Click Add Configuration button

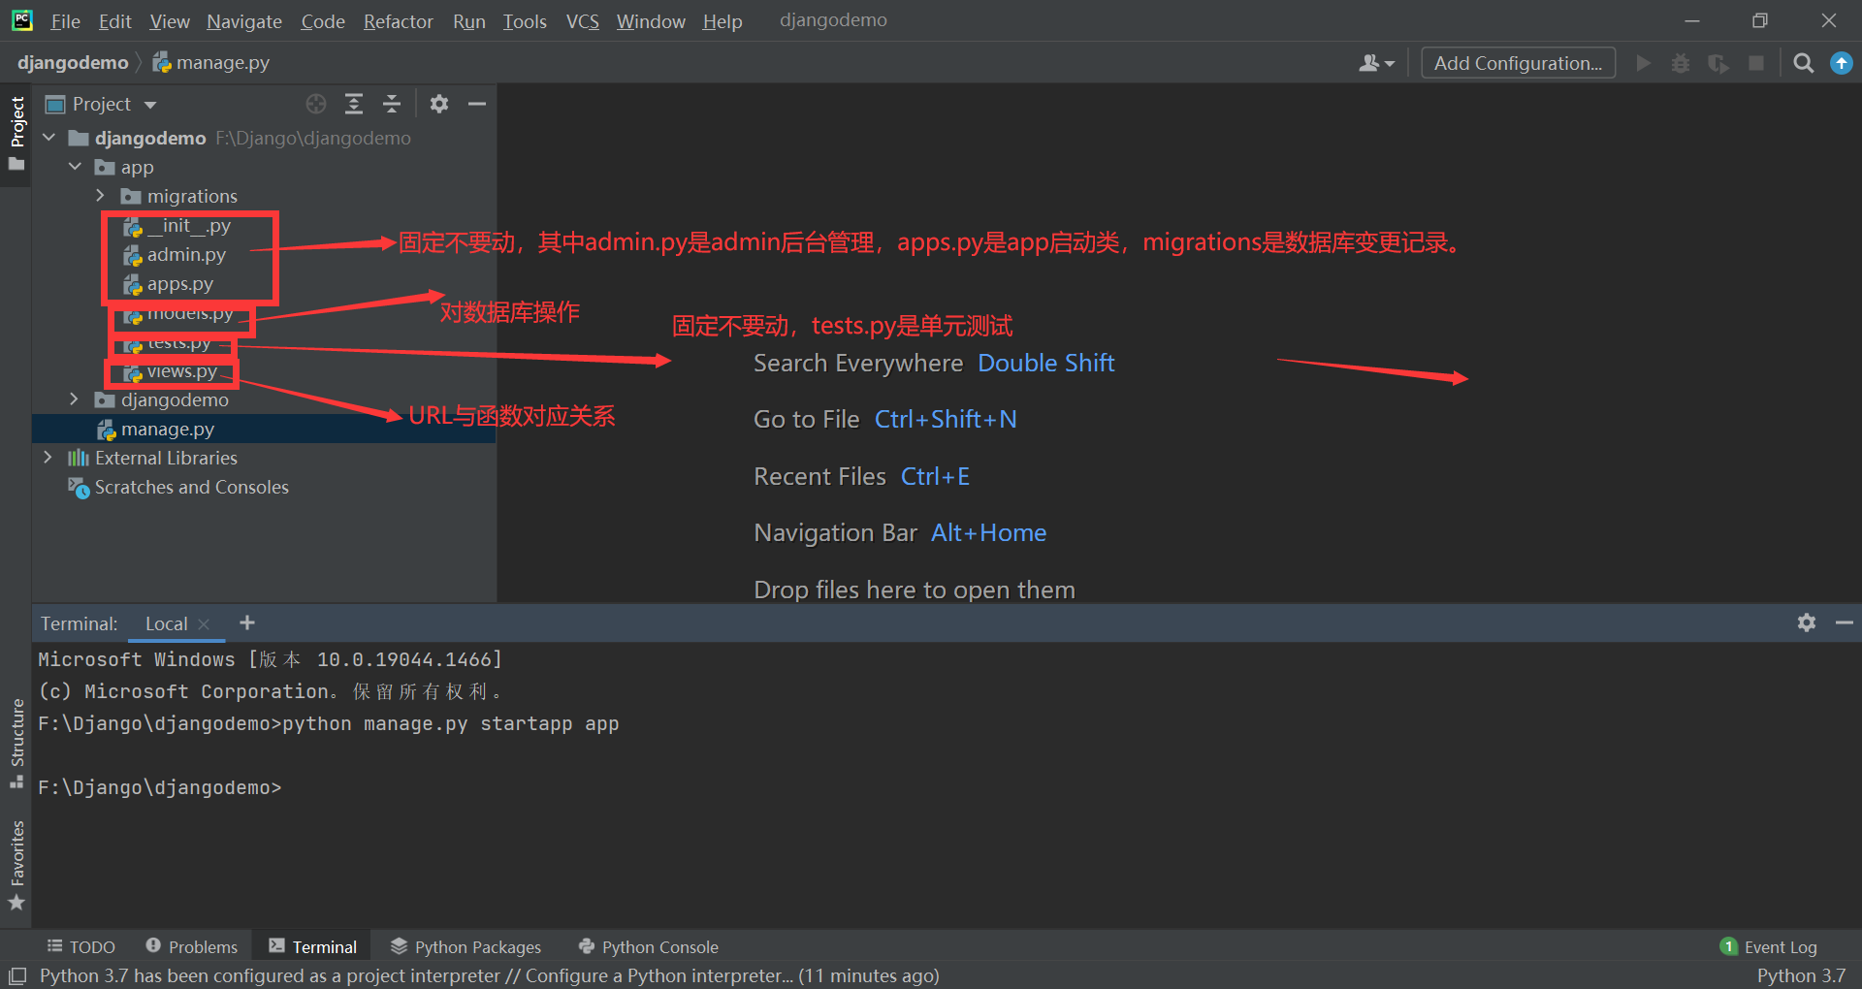pyautogui.click(x=1518, y=63)
